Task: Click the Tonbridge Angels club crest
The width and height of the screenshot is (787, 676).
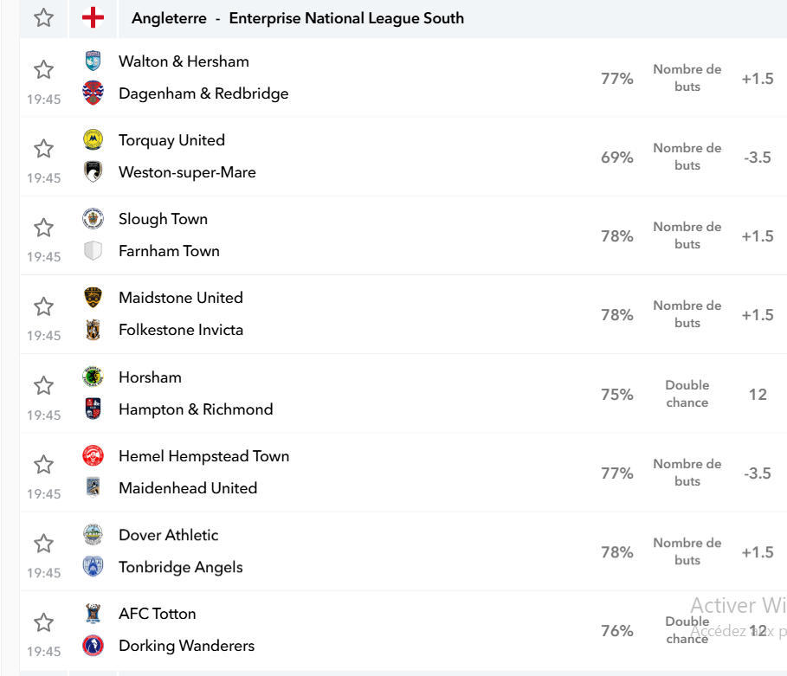Action: point(93,567)
